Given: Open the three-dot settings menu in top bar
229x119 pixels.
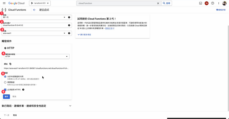Looking at the screenshot, I should [218, 3].
